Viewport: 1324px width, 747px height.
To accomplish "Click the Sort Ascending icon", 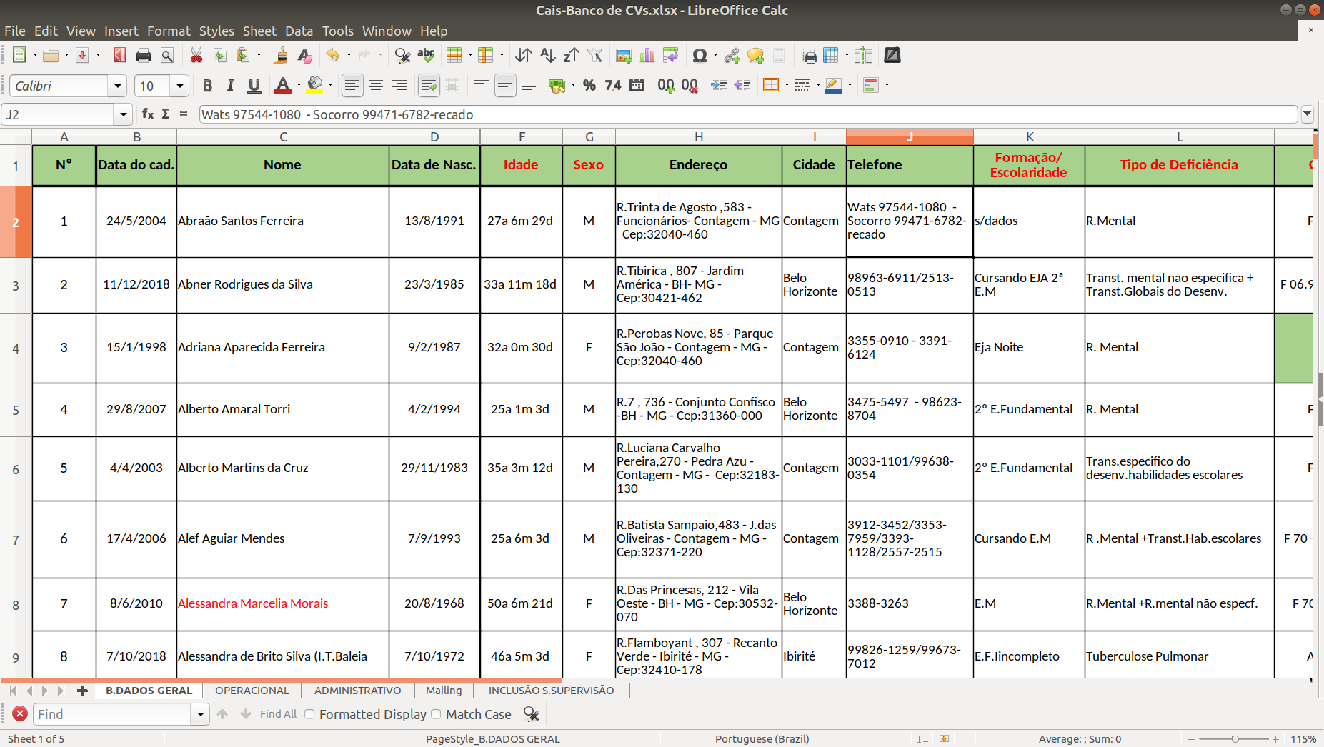I will [547, 56].
